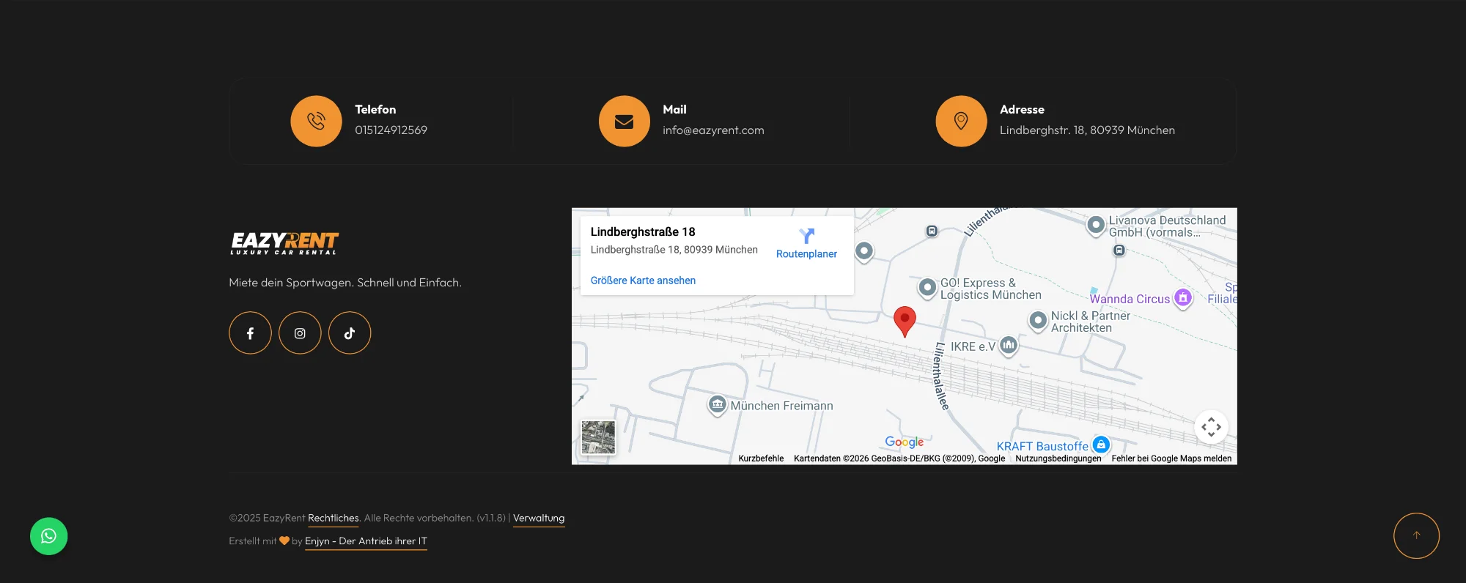Open the Verwaltung admin link

click(539, 518)
